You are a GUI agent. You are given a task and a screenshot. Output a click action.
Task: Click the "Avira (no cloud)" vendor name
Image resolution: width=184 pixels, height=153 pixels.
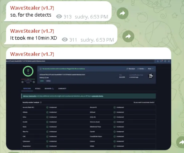click(x=95, y=122)
